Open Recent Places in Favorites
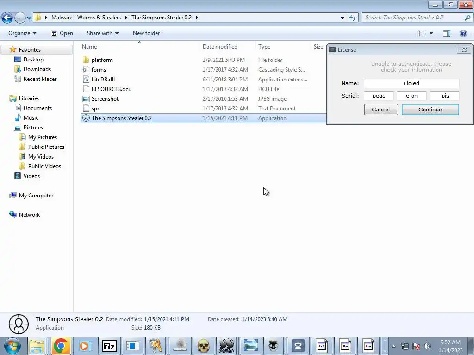 [40, 79]
